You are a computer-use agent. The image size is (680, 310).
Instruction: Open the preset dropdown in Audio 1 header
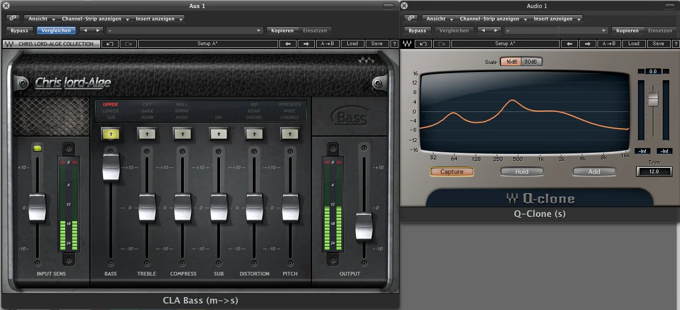click(557, 31)
